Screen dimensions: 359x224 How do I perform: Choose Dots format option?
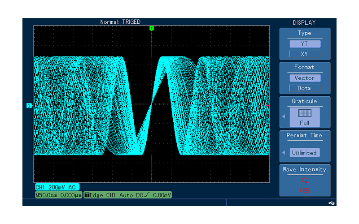[305, 88]
